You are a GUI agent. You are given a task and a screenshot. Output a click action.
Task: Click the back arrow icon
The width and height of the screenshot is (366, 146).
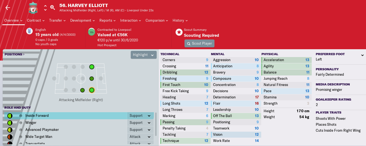click(8, 8)
